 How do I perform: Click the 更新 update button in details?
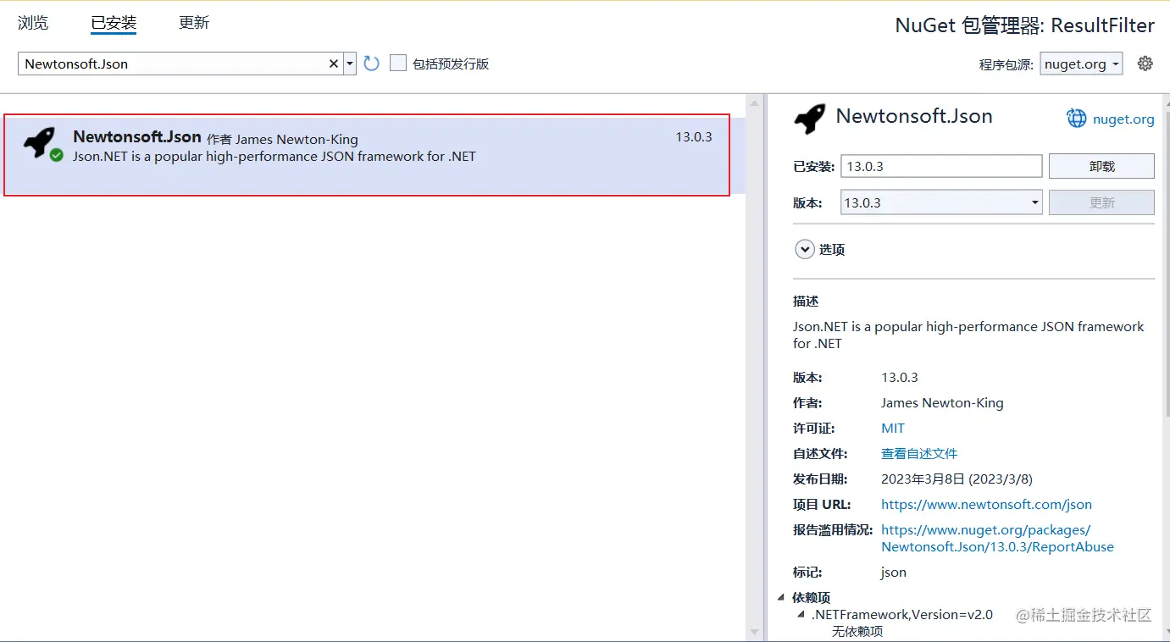(1101, 202)
